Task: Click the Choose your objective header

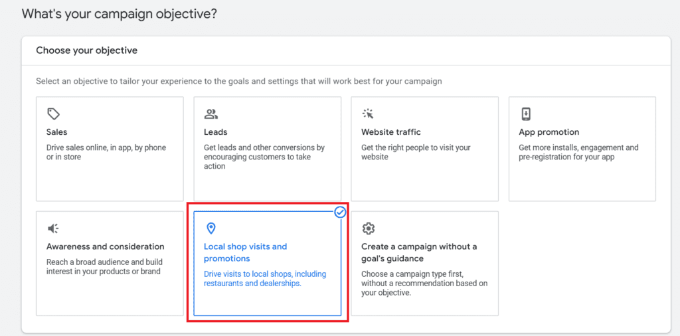Action: point(86,50)
